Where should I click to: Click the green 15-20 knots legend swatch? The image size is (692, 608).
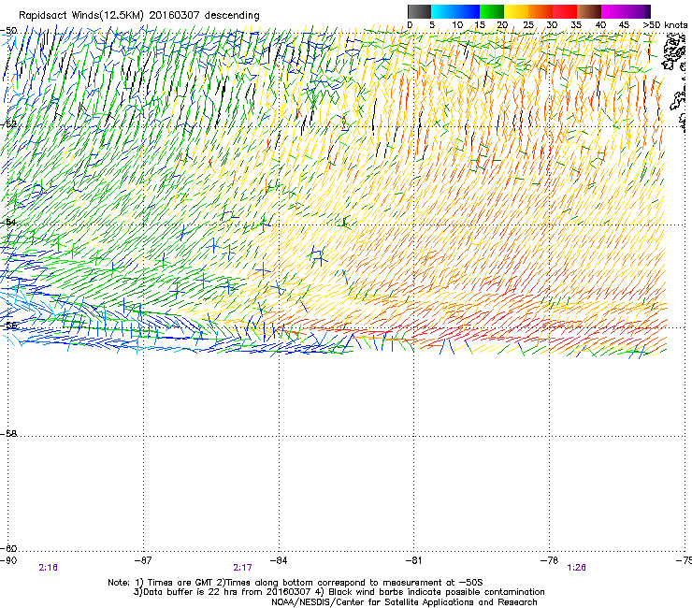(492, 11)
